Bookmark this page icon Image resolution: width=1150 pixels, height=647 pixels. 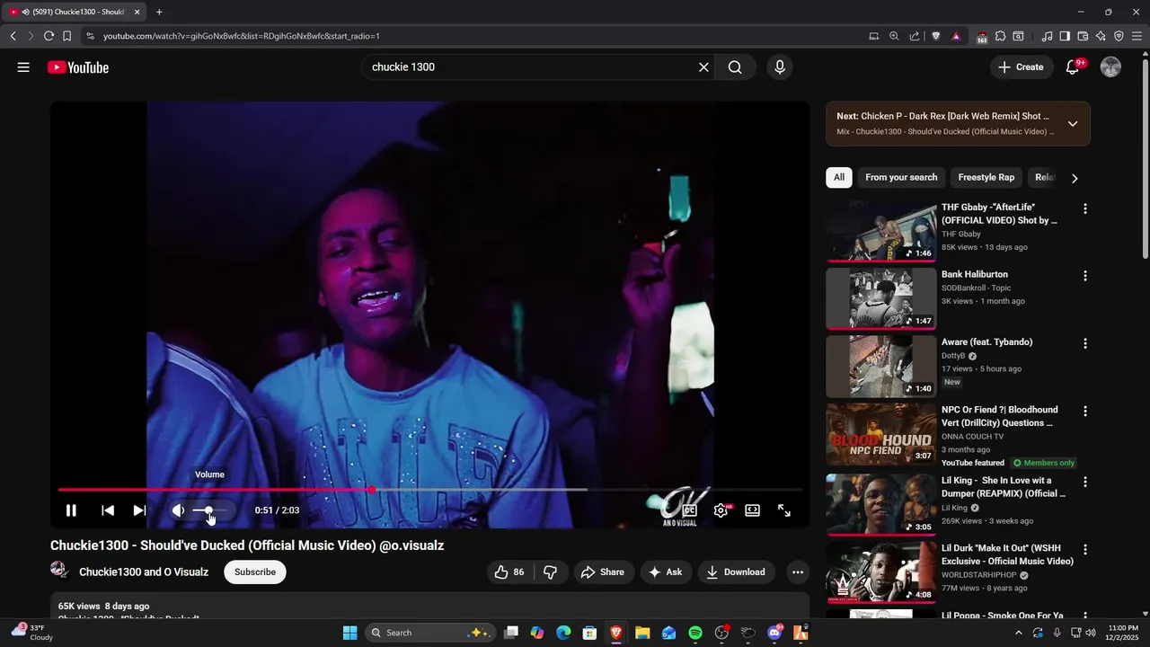pyautogui.click(x=67, y=36)
